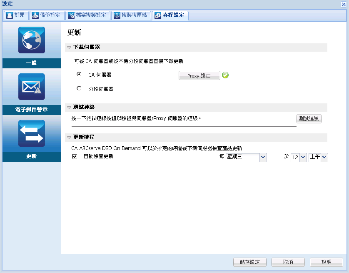This screenshot has width=349, height=273.
Task: Select the 電子郵件警示 sidebar label
Action: tap(32, 110)
